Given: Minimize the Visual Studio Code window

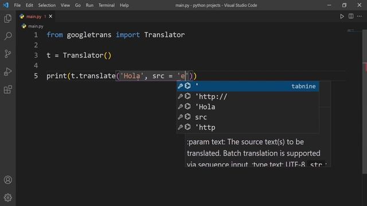Looking at the screenshot, I should click(329, 5).
